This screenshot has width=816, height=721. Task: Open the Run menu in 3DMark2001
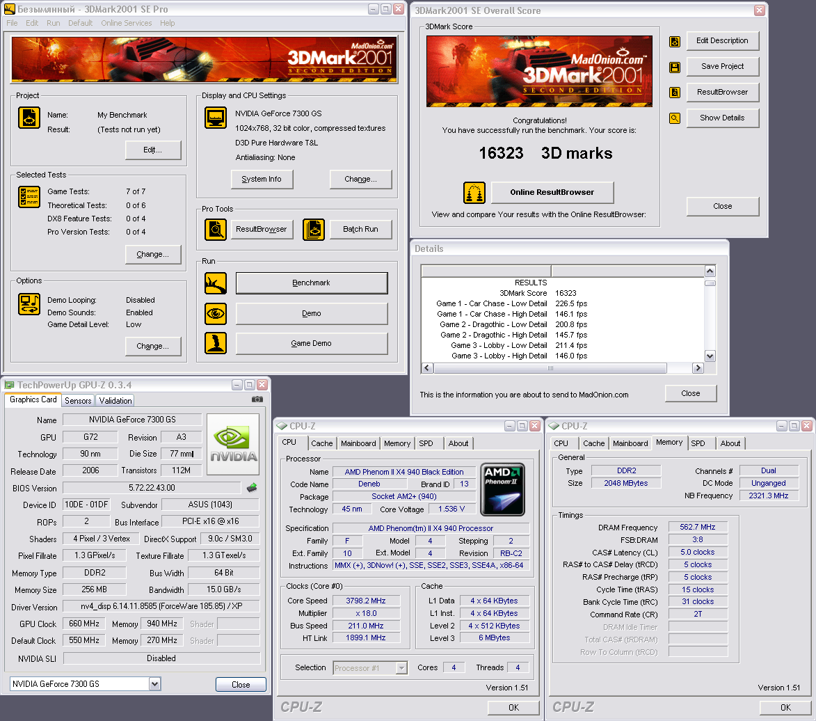coord(53,23)
